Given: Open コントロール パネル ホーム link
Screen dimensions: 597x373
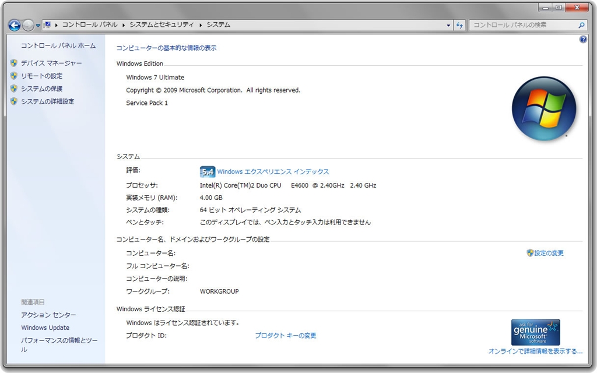Looking at the screenshot, I should click(58, 45).
